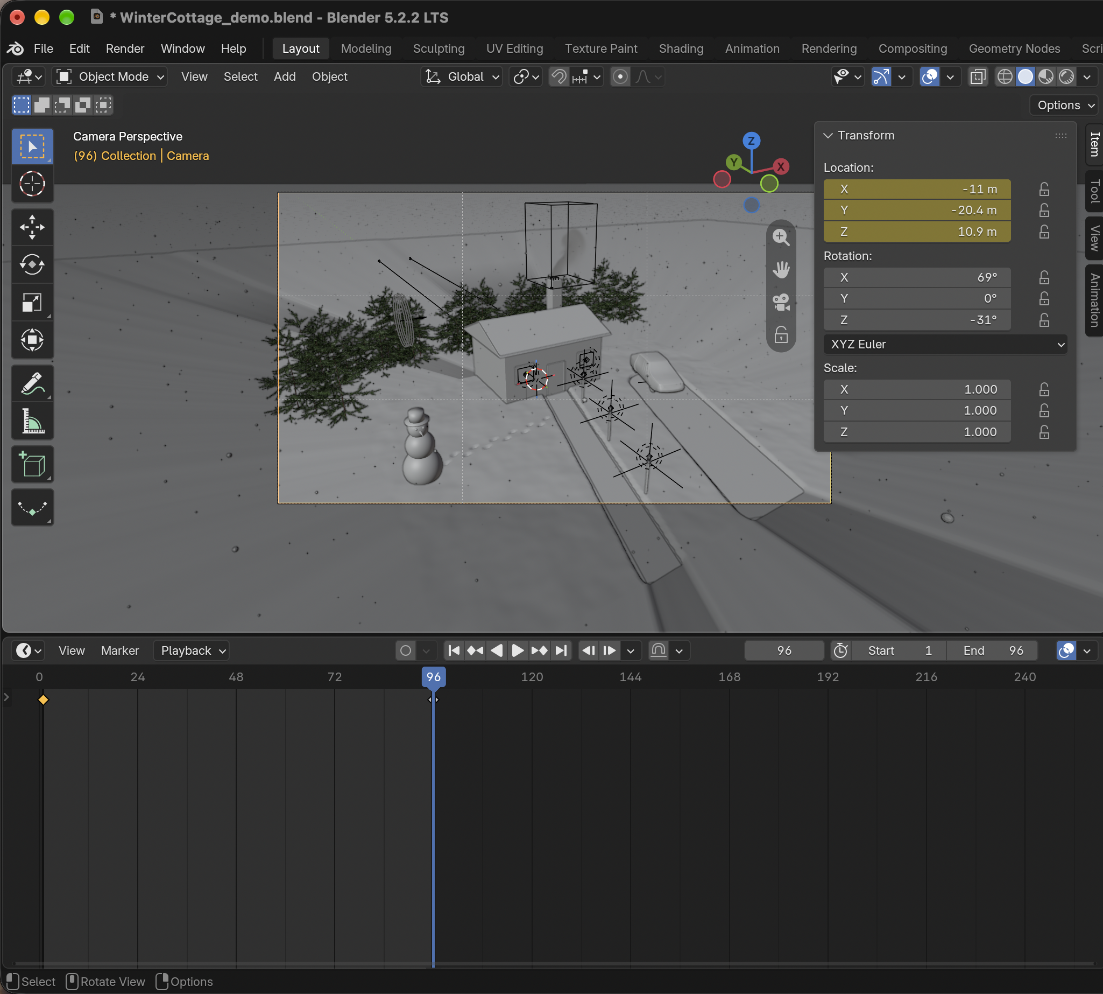Select the Rotate tool
The image size is (1103, 994).
coord(32,265)
